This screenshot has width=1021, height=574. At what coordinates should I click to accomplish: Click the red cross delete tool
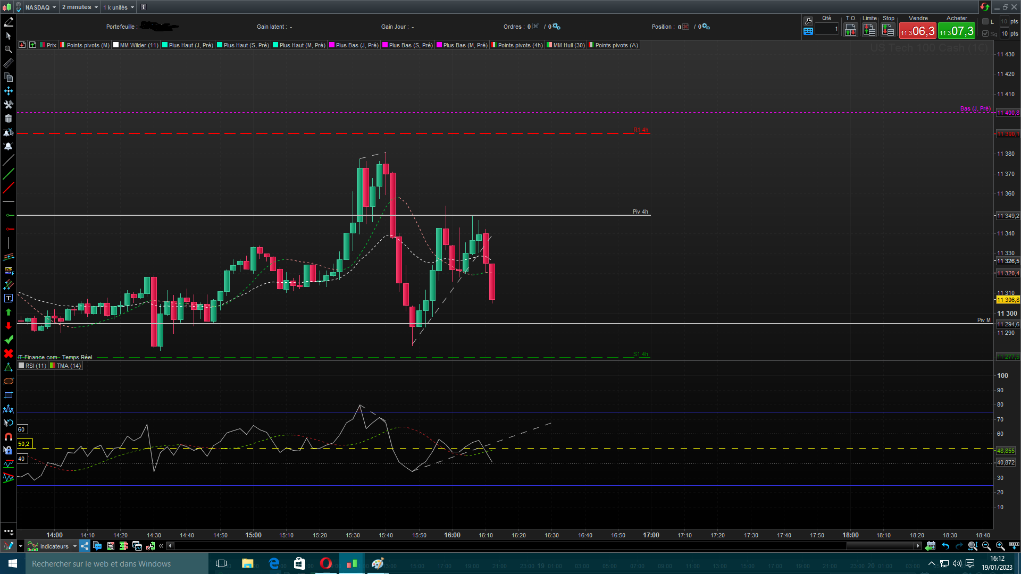pos(8,353)
